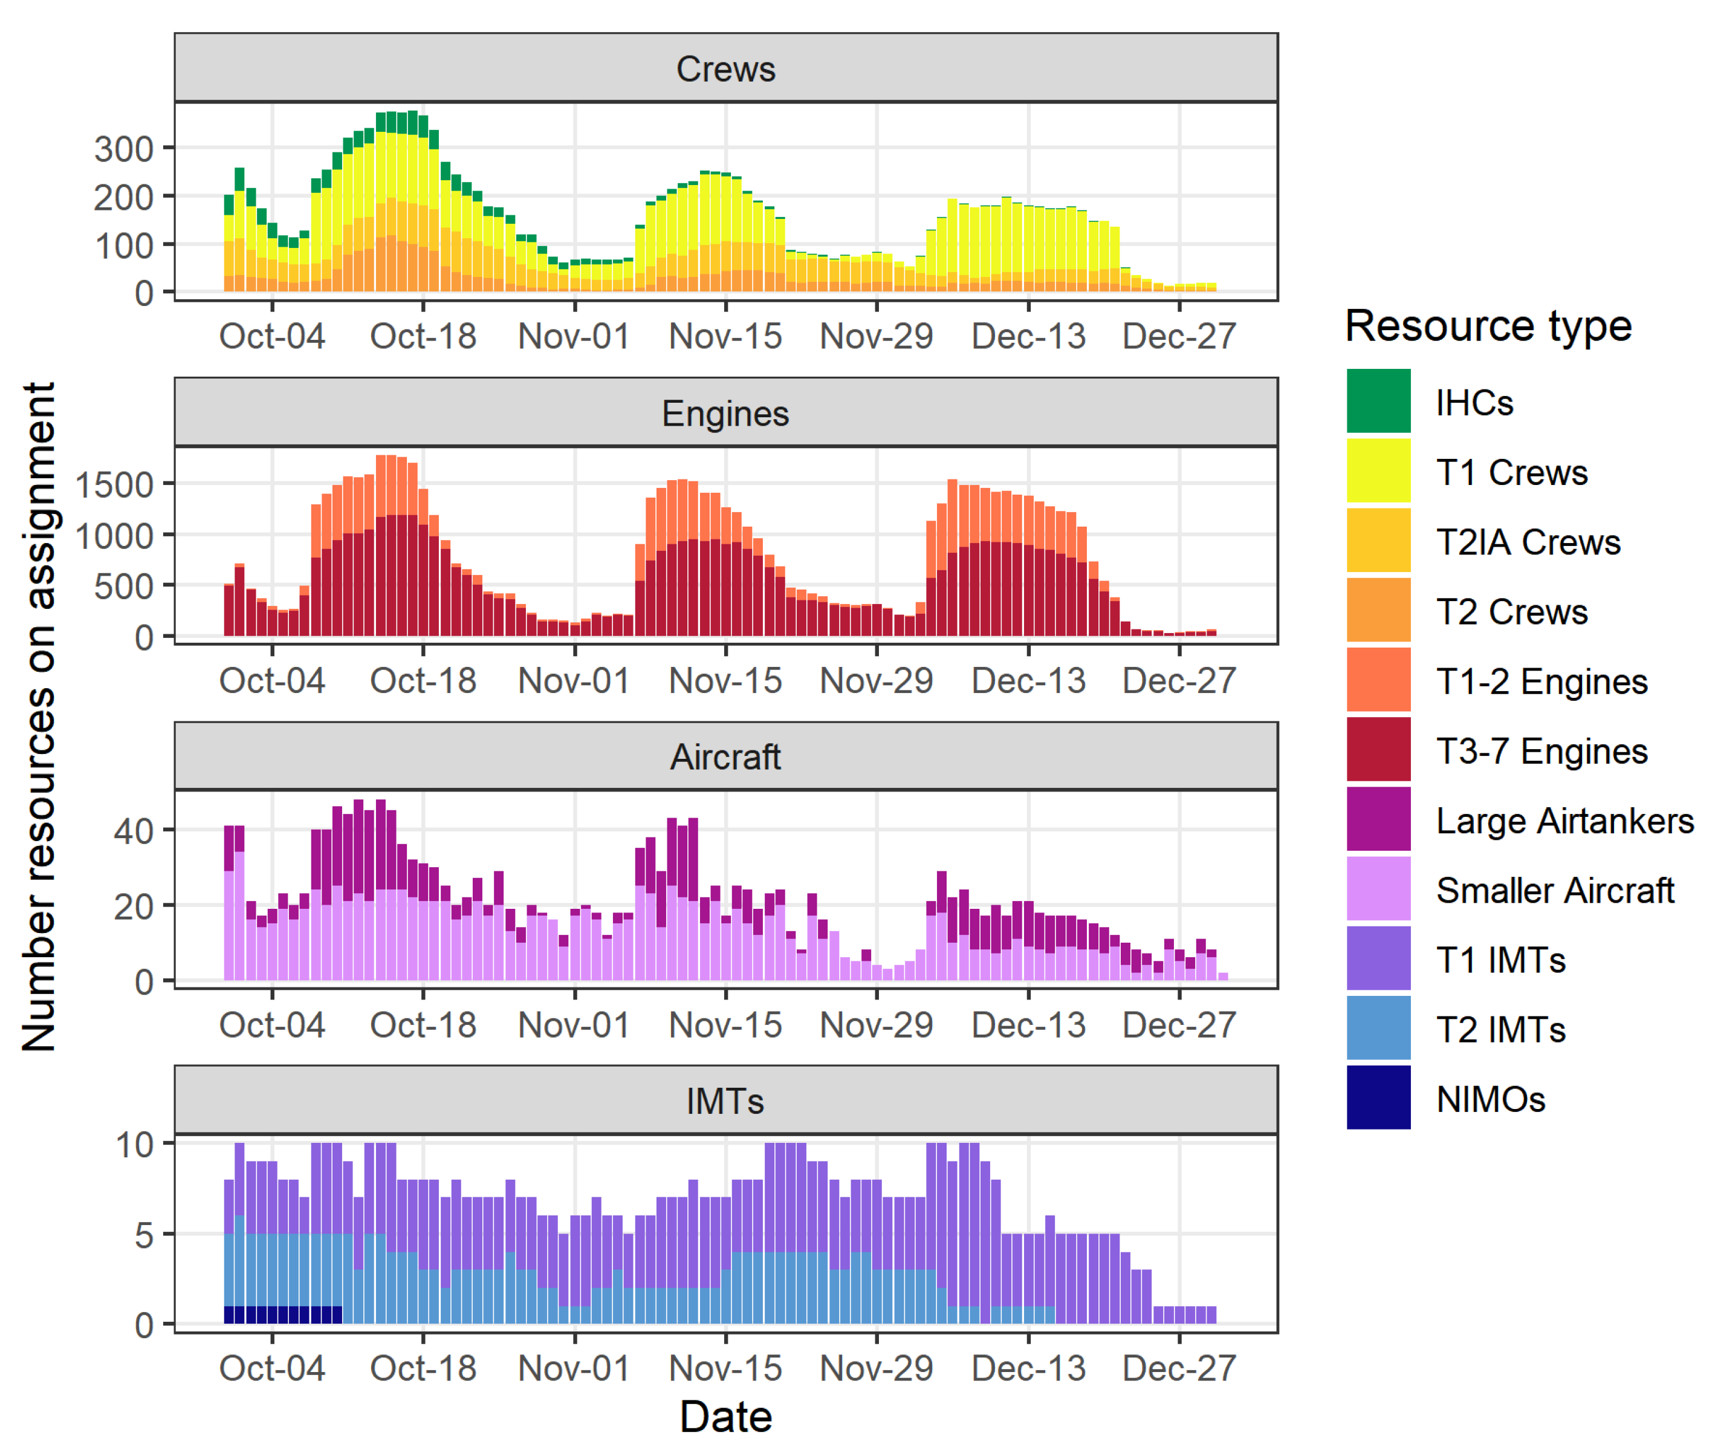
Task: Click the T3-7 Engines dark red swatch
Action: click(1378, 750)
